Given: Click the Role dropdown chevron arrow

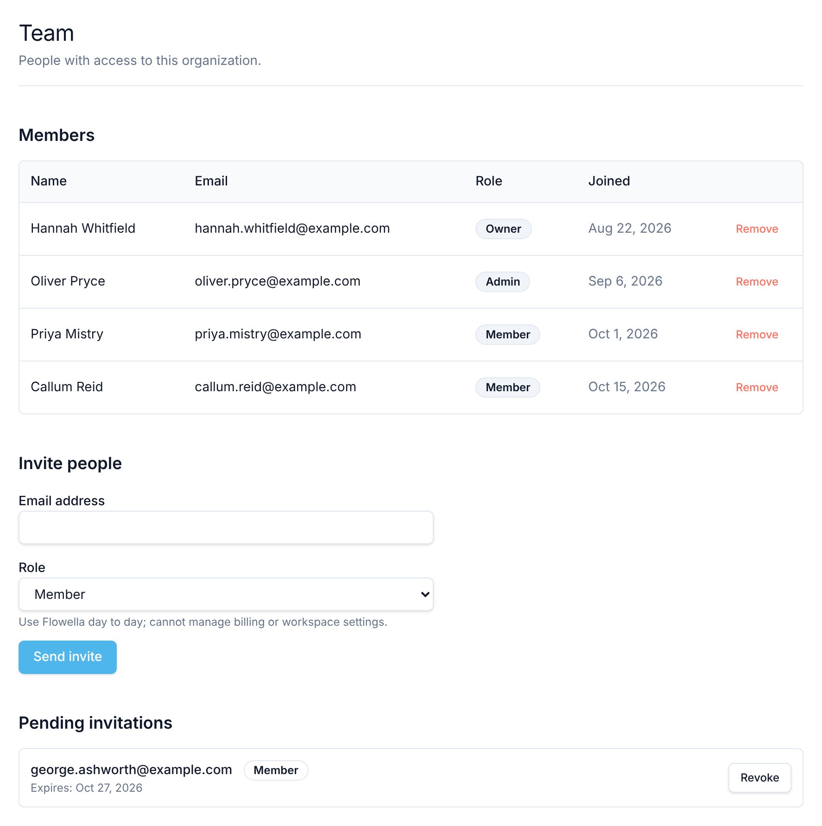Looking at the screenshot, I should click(x=425, y=594).
